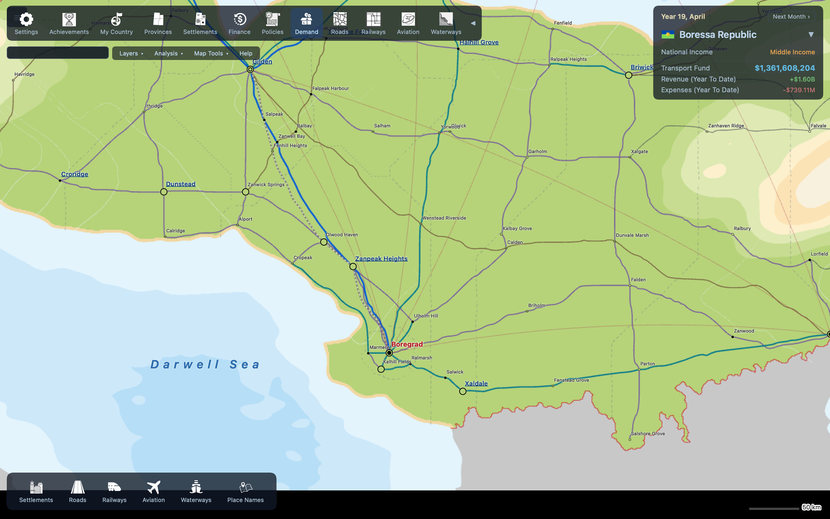This screenshot has height=519, width=830.
Task: Click the Revenue value +$1.60B
Action: click(x=802, y=79)
